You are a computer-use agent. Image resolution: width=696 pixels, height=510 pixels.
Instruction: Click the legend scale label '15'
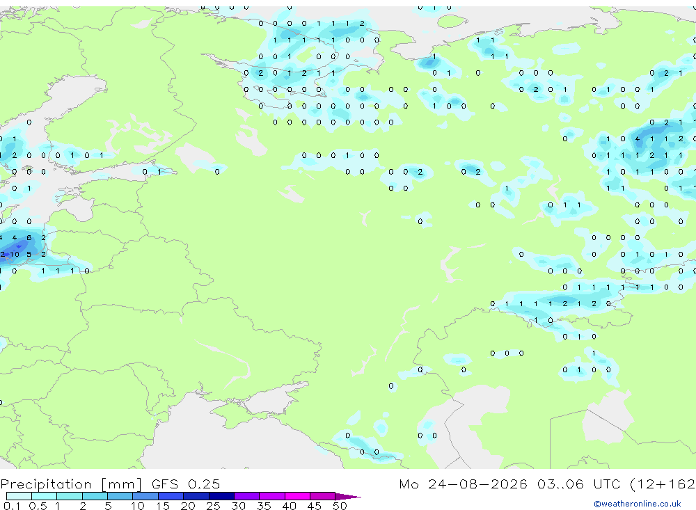pos(162,506)
